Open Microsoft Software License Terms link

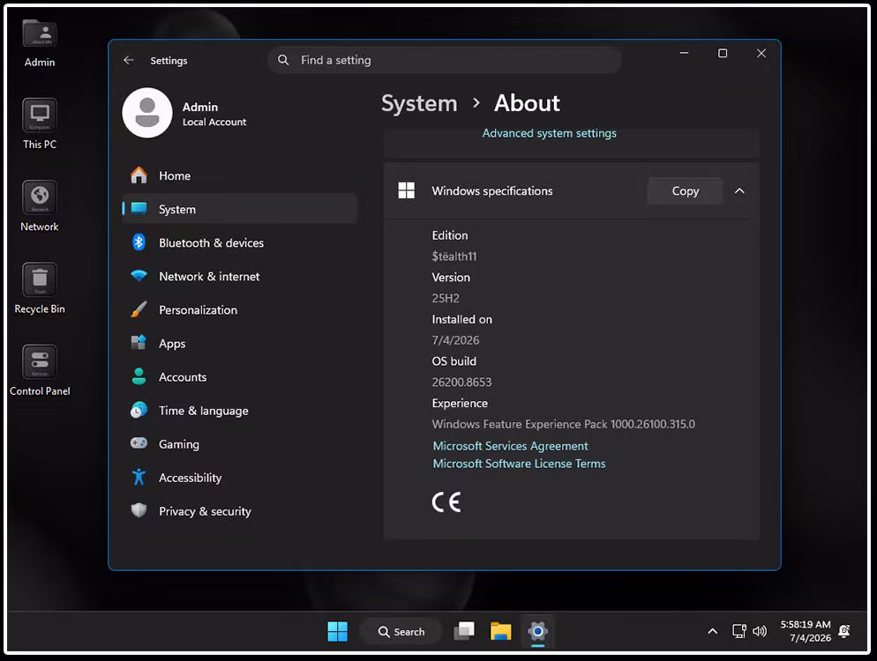(x=519, y=464)
